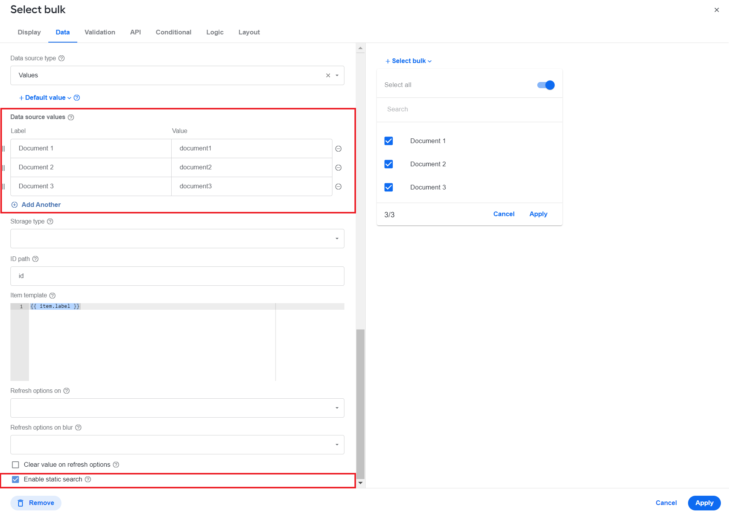The width and height of the screenshot is (729, 517).
Task: Close the Select bulk dialog
Action: click(x=717, y=10)
